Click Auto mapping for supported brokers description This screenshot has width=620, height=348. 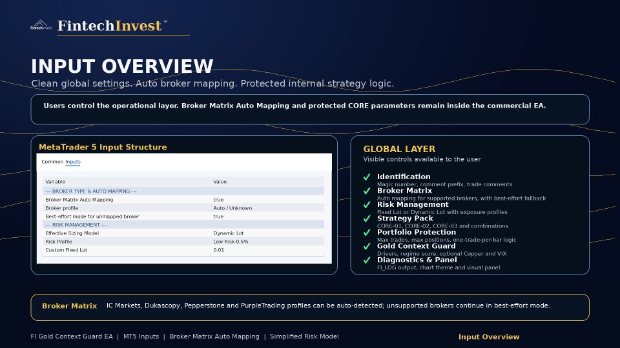click(x=461, y=198)
